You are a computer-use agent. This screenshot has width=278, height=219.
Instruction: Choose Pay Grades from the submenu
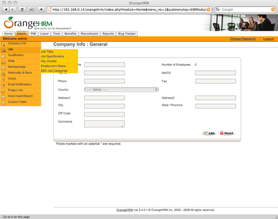pyautogui.click(x=59, y=61)
